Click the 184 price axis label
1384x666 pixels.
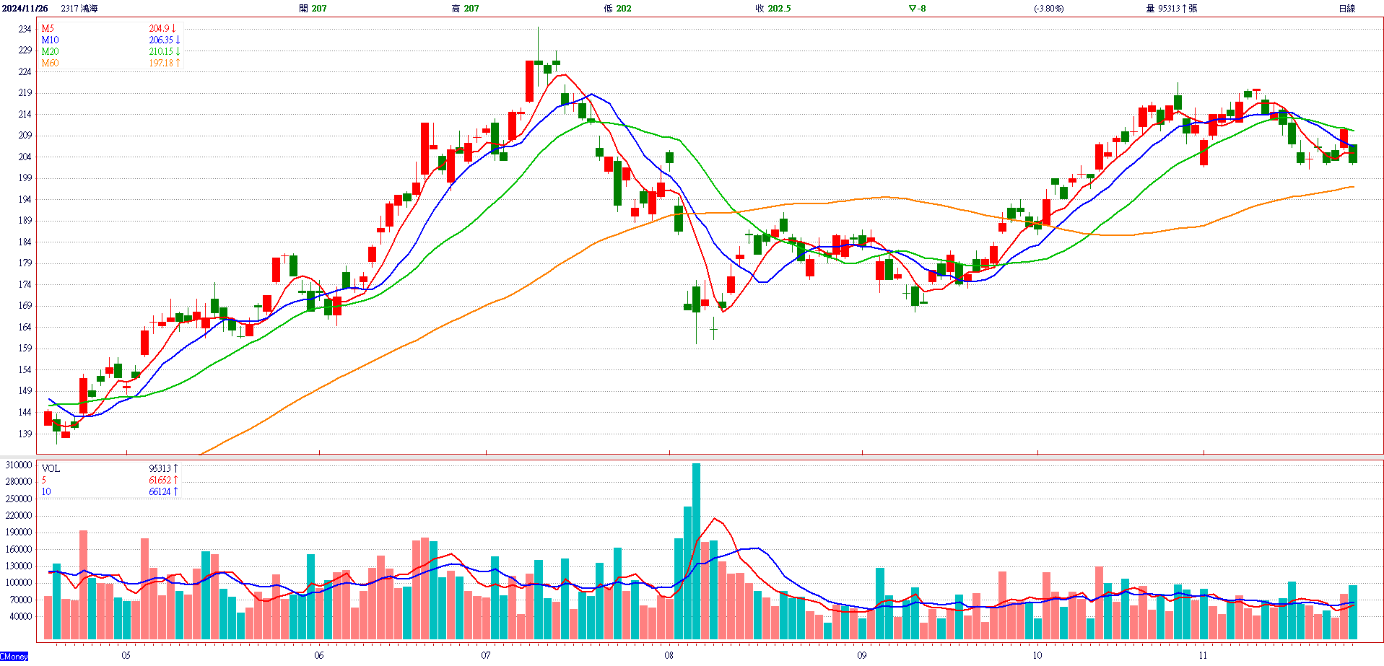(25, 242)
